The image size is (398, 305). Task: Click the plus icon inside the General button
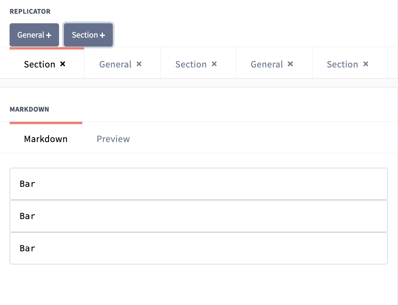(49, 35)
